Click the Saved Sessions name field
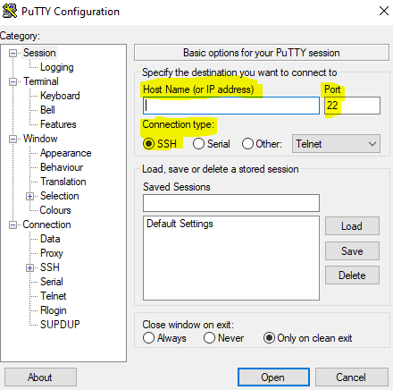This screenshot has width=393, height=390. (231, 203)
